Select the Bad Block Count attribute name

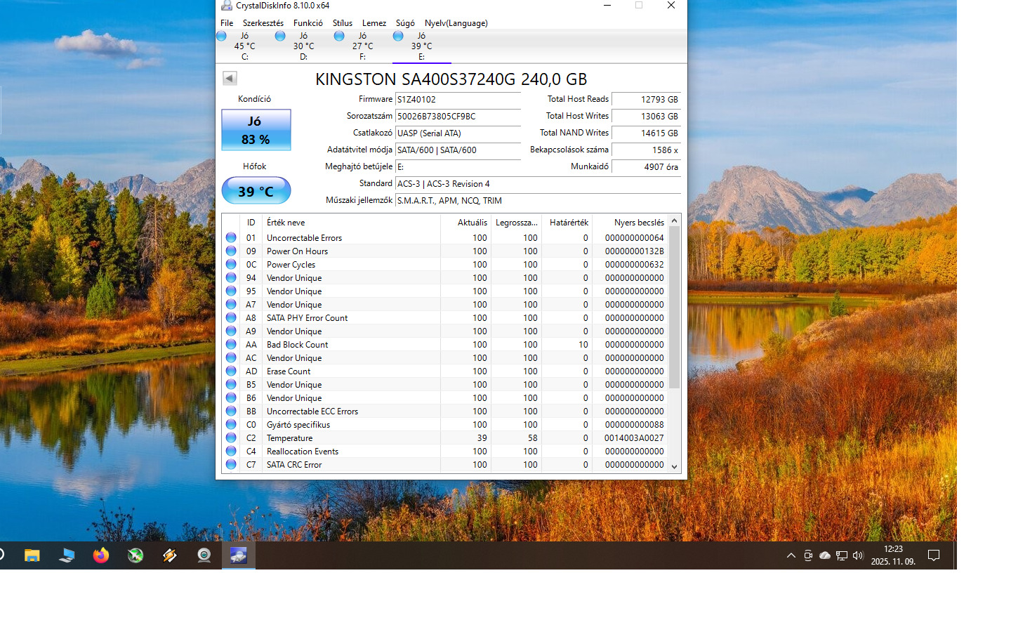point(297,345)
